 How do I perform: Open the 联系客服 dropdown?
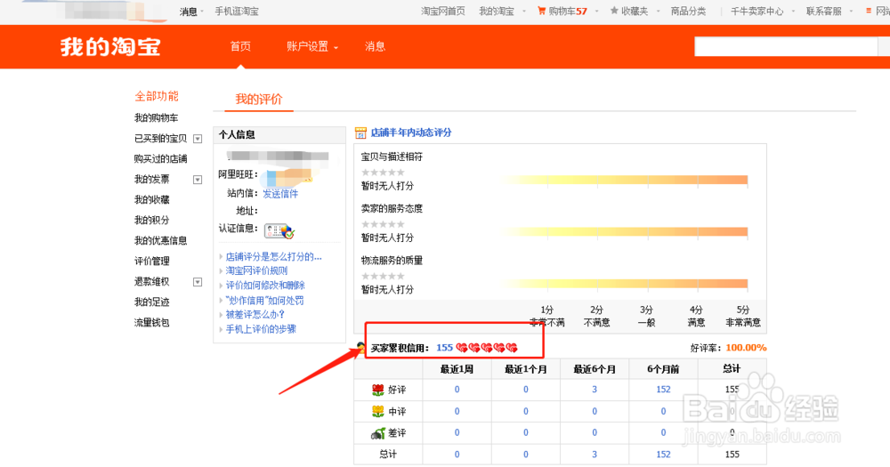[829, 11]
